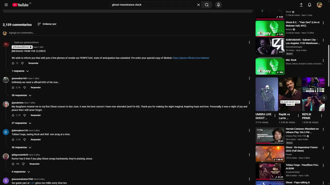Open the upload create button
Screen dimensions: 330x185
pos(301,5)
